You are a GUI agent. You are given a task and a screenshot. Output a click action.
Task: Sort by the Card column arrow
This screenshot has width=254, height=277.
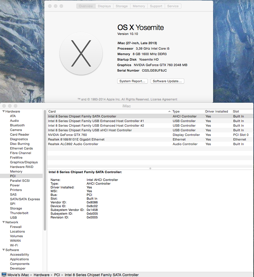(169, 111)
